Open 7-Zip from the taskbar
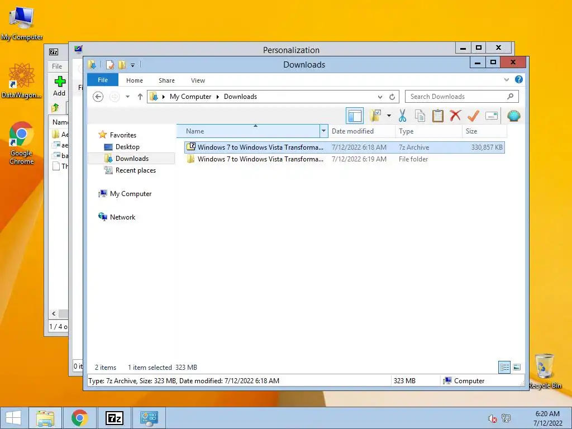 115,418
